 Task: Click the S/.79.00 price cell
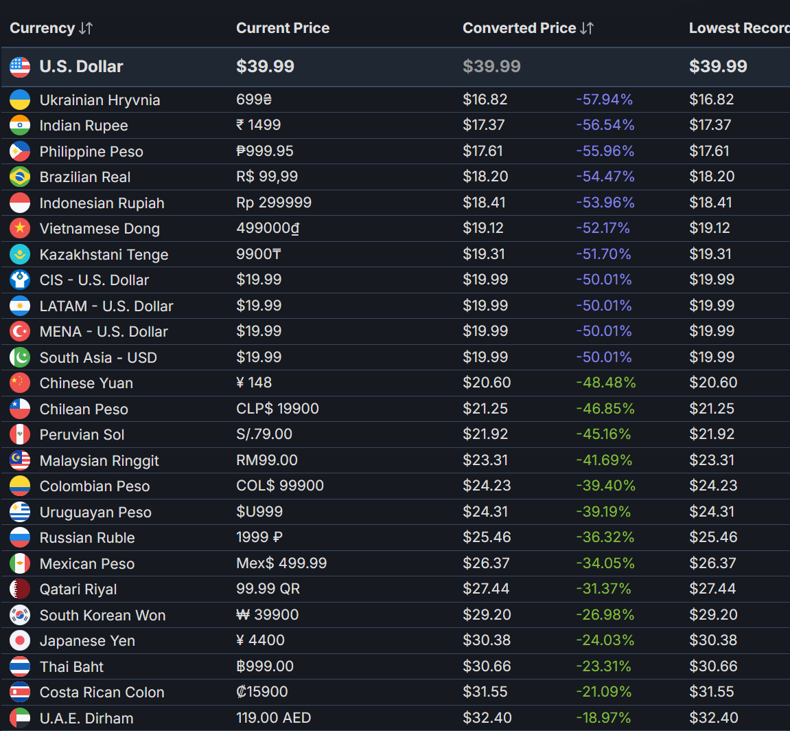click(x=264, y=434)
